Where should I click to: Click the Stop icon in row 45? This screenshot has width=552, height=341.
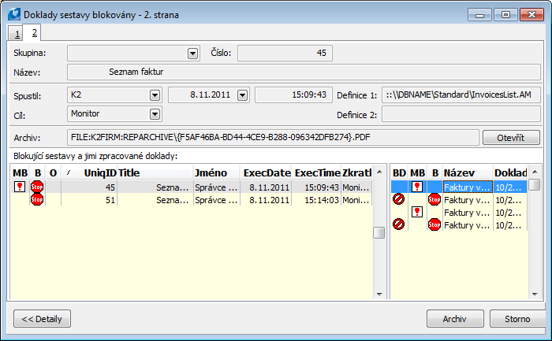tap(37, 187)
